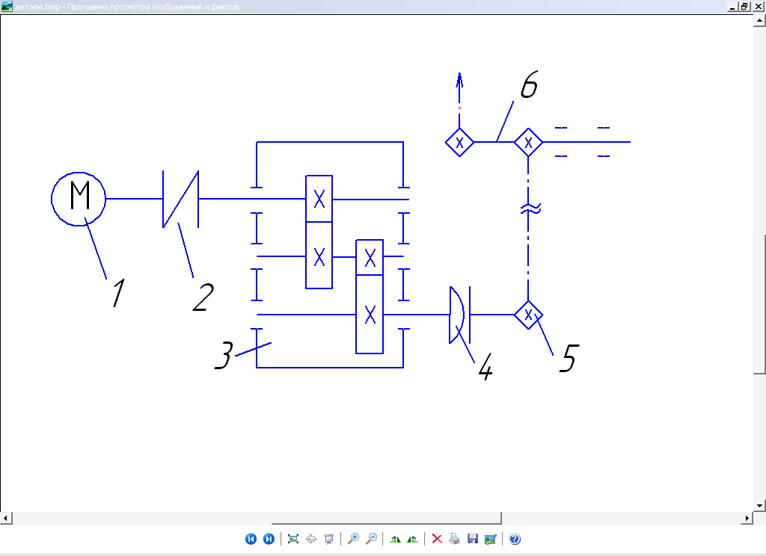Screen dimensions: 766x556
Task: Delete the image with the red X
Action: 438,539
